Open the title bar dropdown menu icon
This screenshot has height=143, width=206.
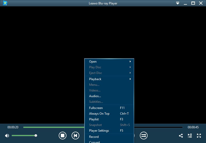[x=178, y=3]
